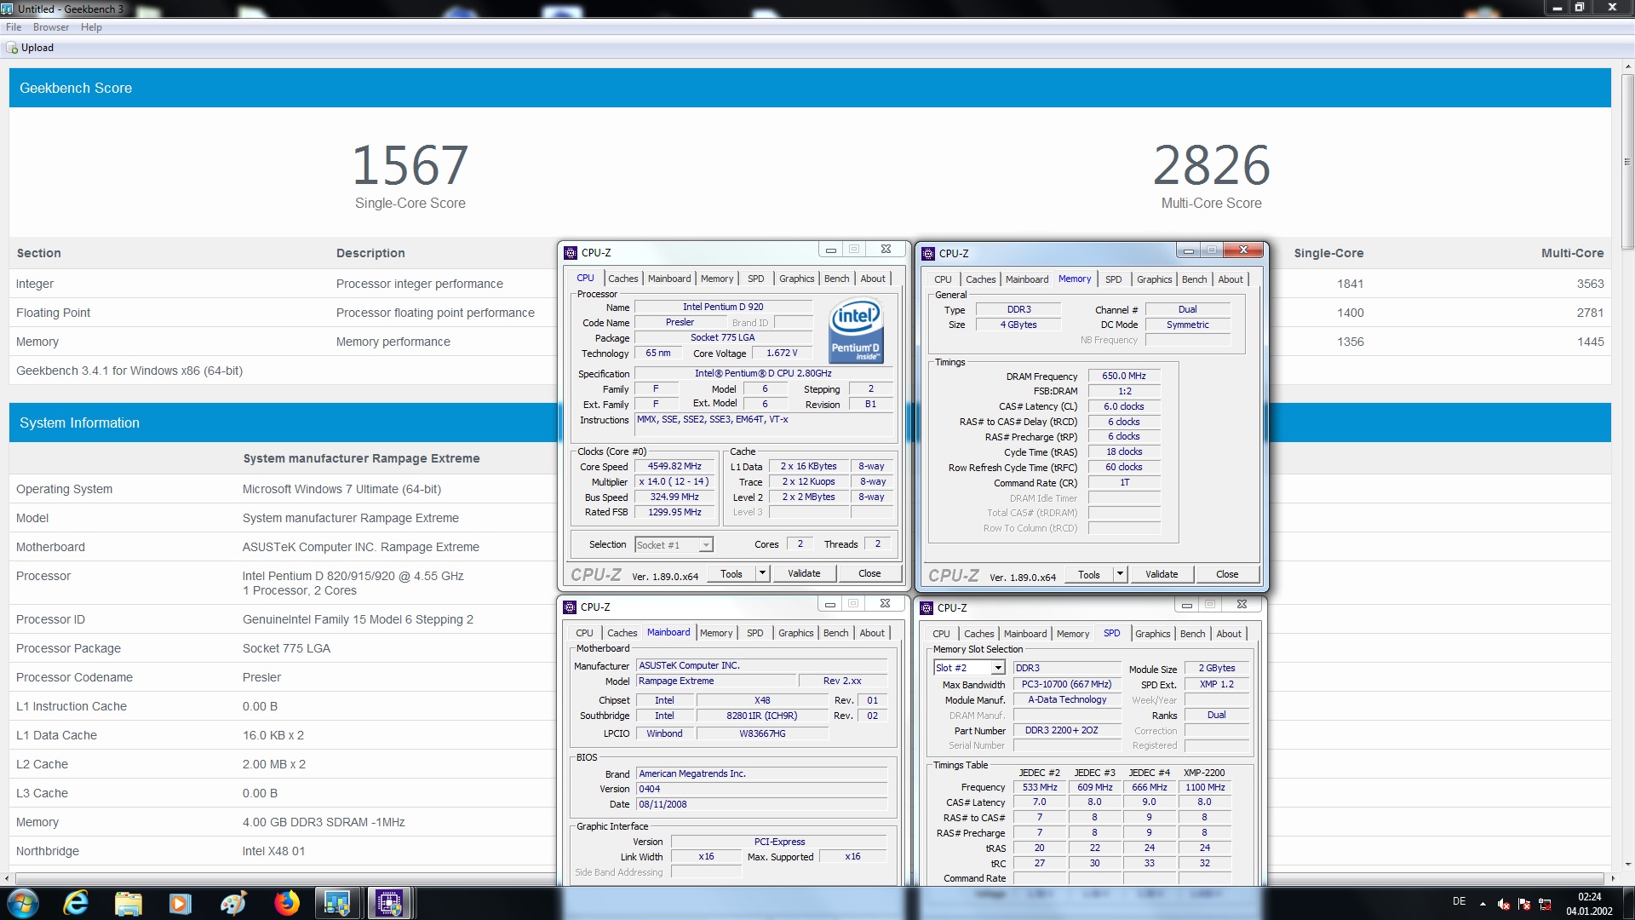The height and width of the screenshot is (920, 1635).
Task: Click the Upload icon in Geekbench toolbar
Action: [x=12, y=48]
